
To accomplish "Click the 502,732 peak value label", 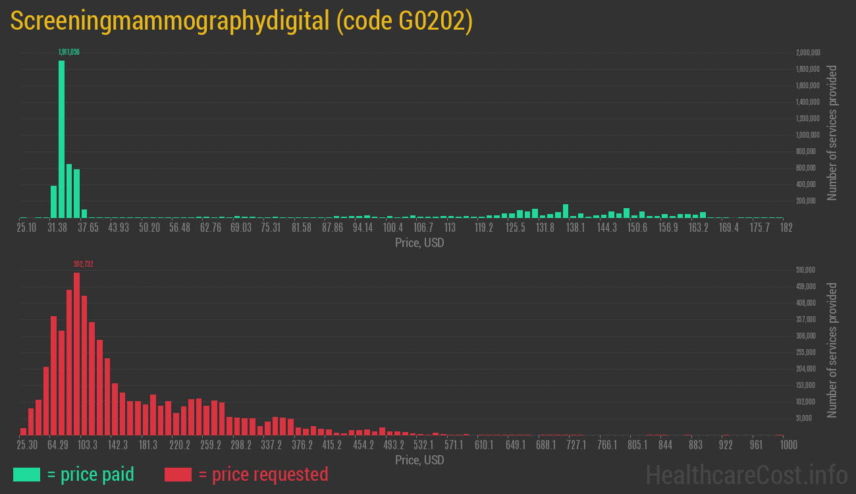I will click(x=84, y=264).
